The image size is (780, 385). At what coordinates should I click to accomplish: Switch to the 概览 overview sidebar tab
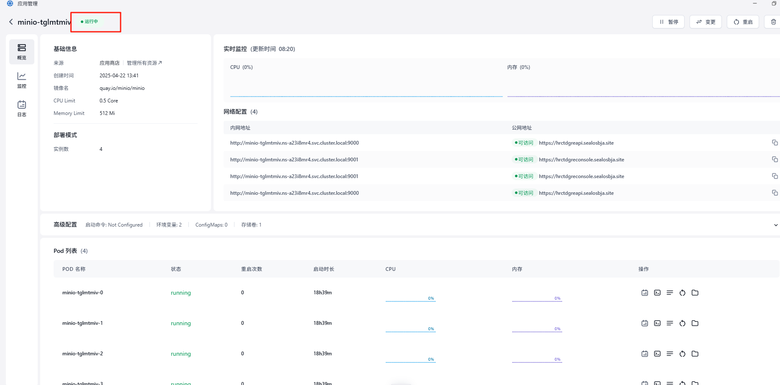point(22,52)
